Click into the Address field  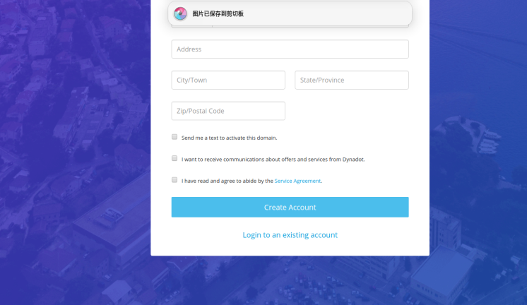290,49
